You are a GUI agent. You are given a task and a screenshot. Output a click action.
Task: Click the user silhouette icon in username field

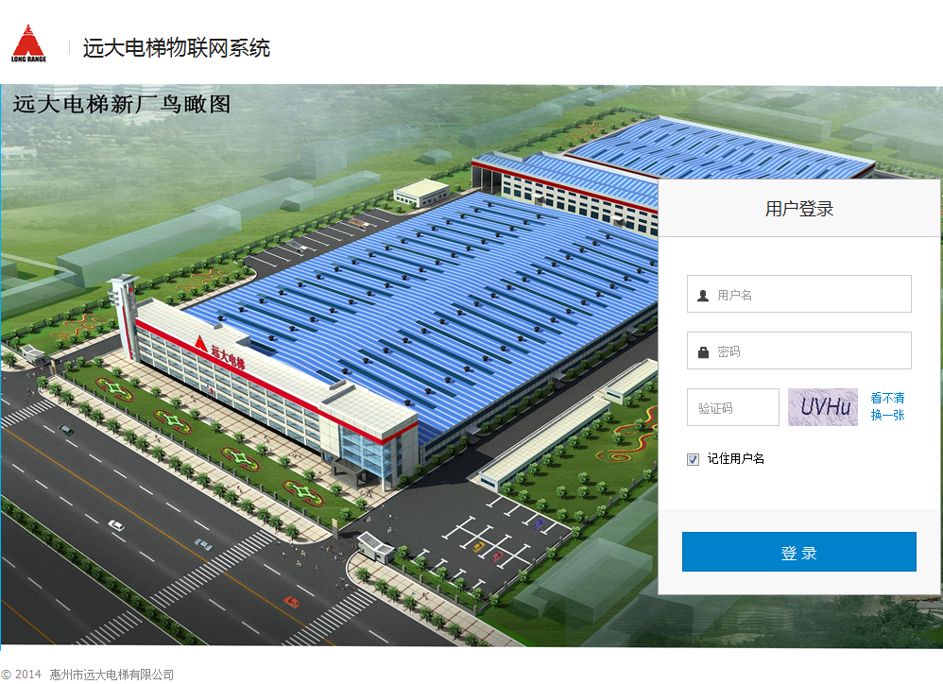[702, 295]
